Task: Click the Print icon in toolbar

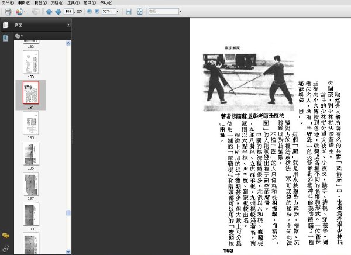Action: (8, 12)
